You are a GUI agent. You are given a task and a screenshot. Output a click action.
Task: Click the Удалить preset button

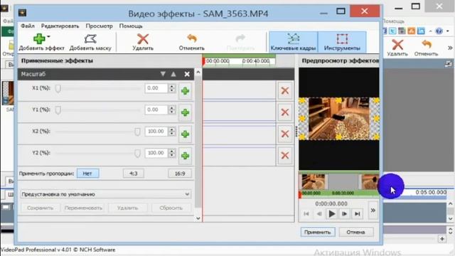[x=127, y=208]
